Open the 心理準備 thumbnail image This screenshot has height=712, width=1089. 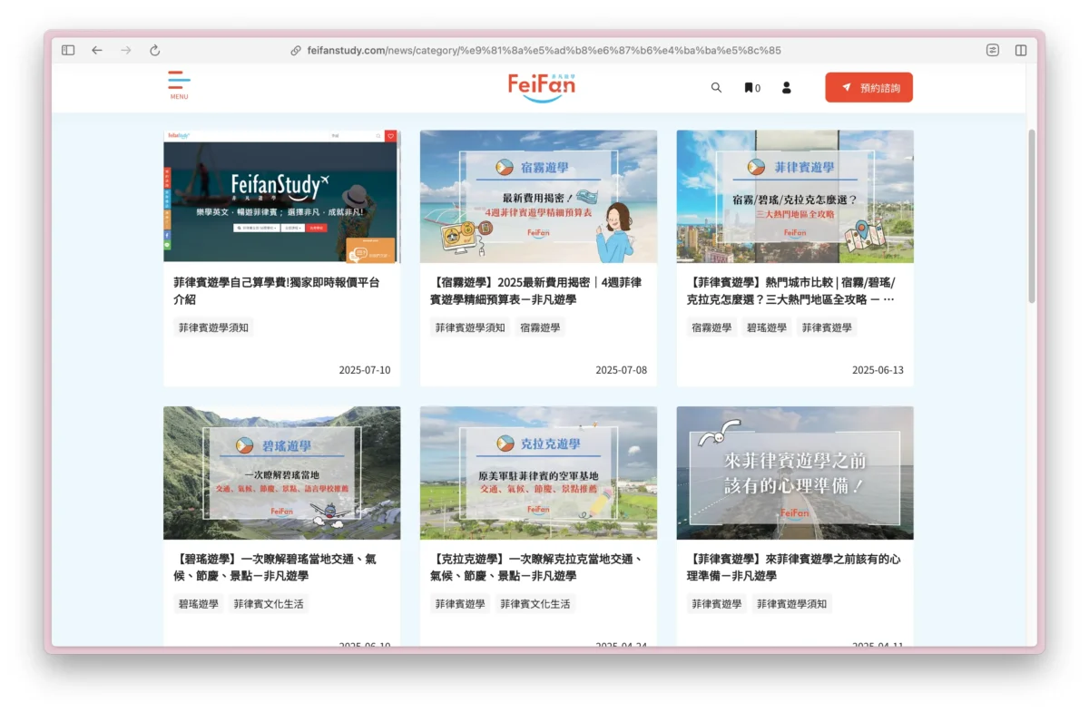[x=795, y=473]
